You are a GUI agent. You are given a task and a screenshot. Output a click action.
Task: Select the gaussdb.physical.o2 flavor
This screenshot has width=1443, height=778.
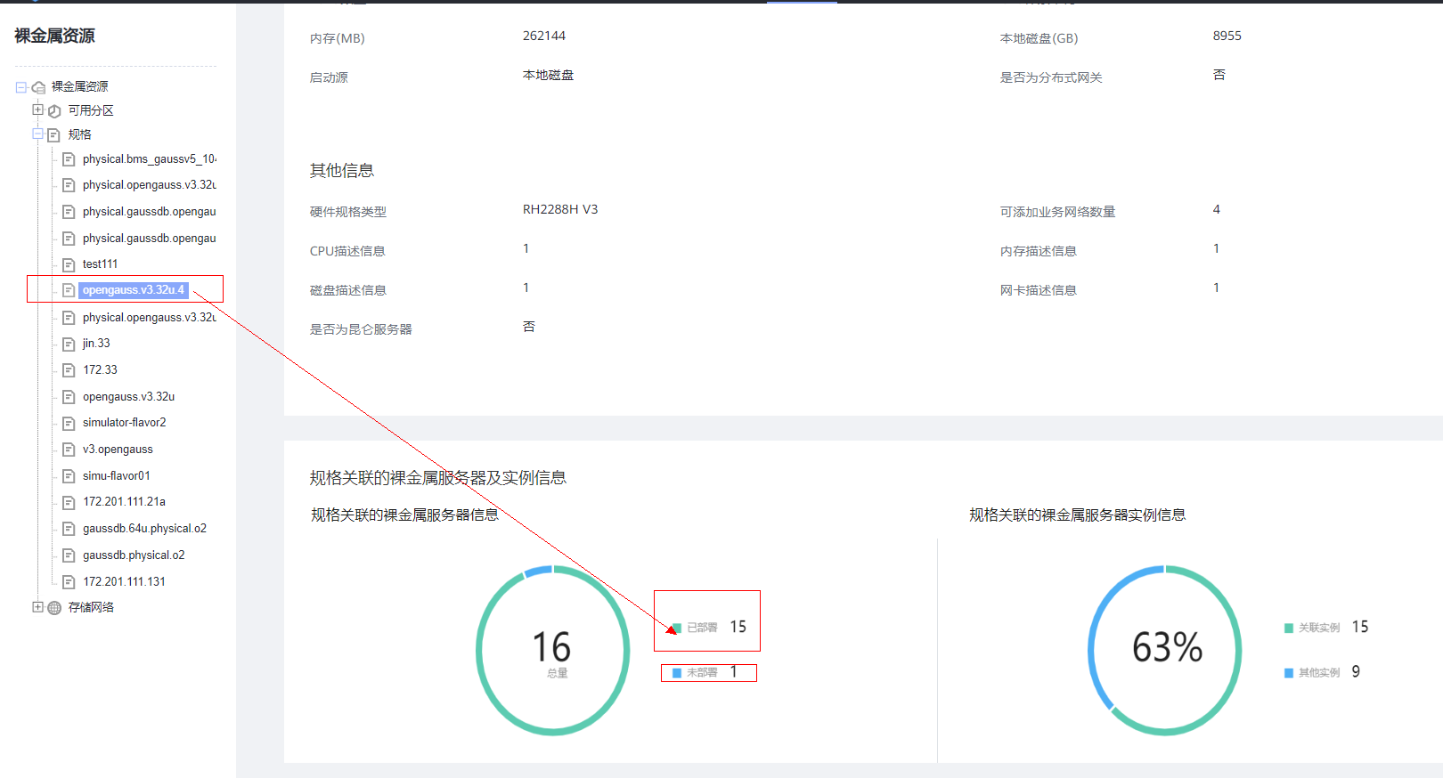tap(134, 555)
